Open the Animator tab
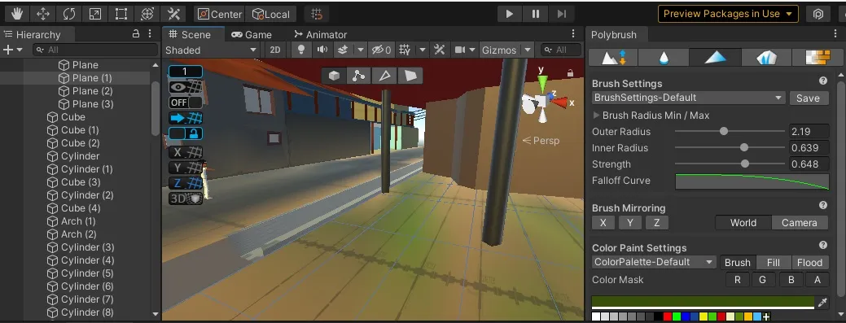846x323 pixels. [x=321, y=34]
